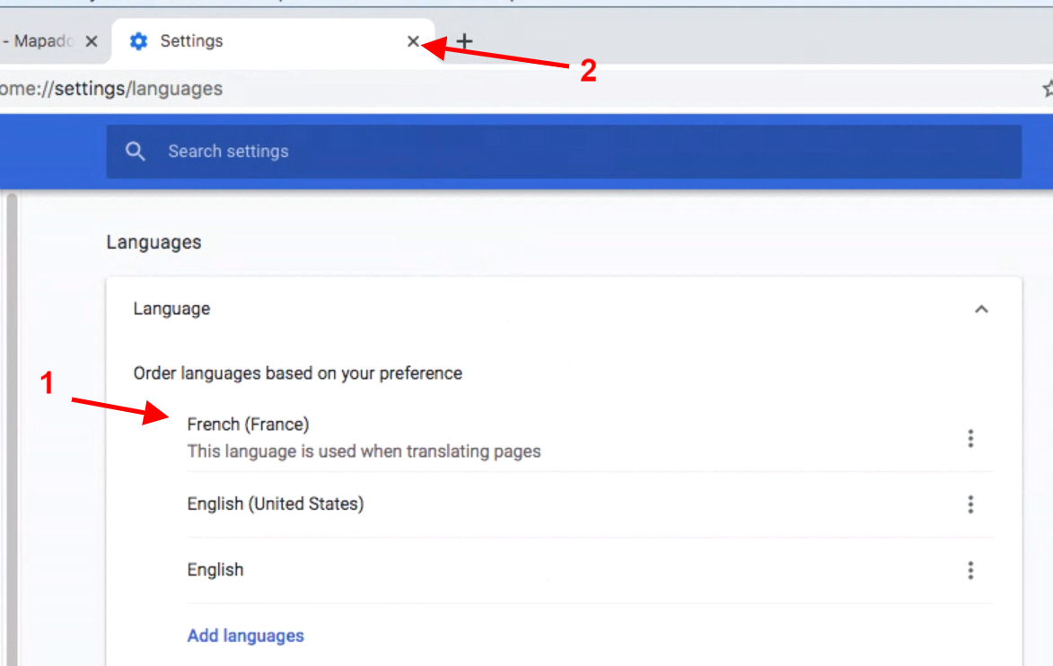Click the Language section header label
This screenshot has height=666, width=1053.
pos(171,309)
